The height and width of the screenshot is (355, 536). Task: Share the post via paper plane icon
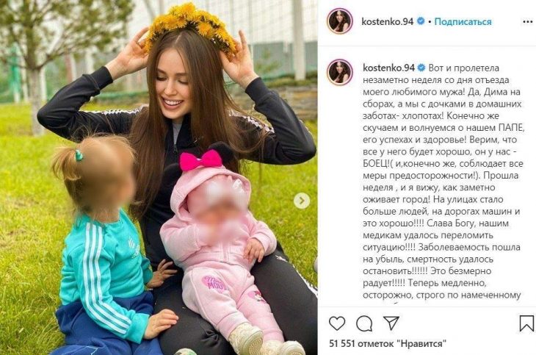pos(391,323)
